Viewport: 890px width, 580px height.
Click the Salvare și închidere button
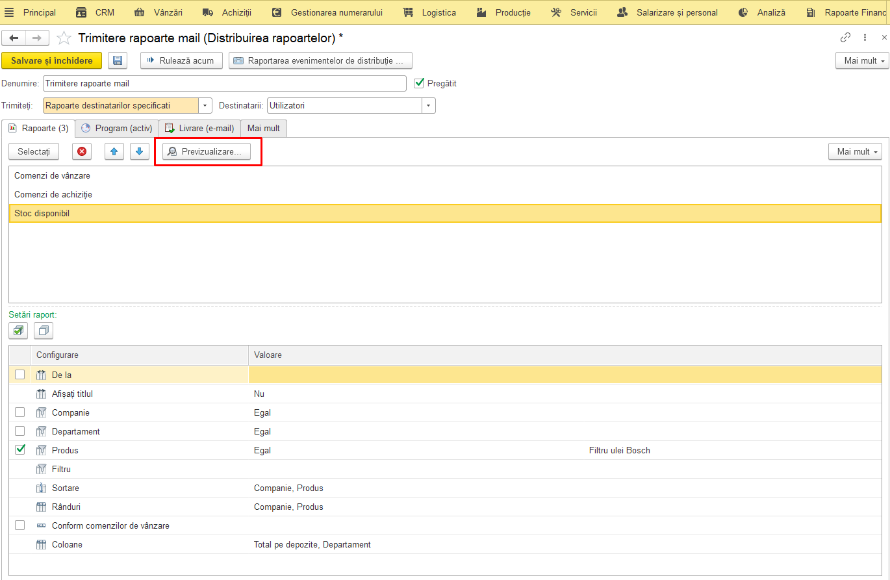(52, 60)
